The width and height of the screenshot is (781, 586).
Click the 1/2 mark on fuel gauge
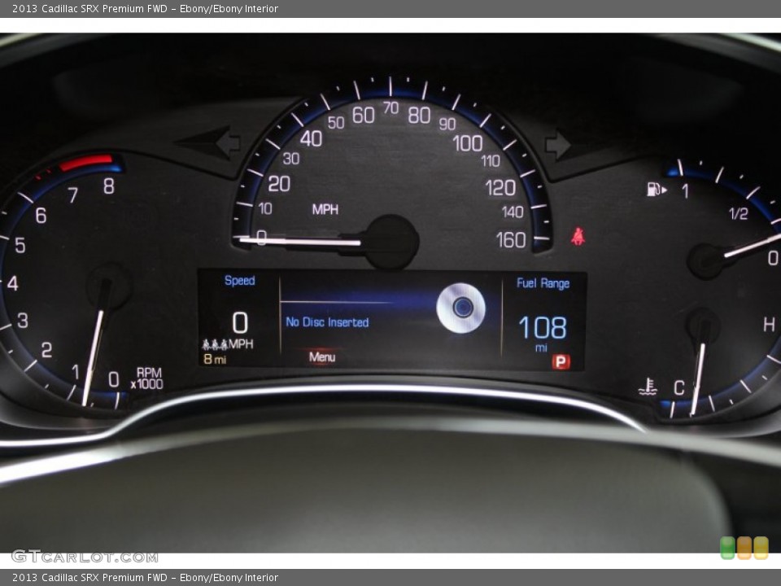738,214
